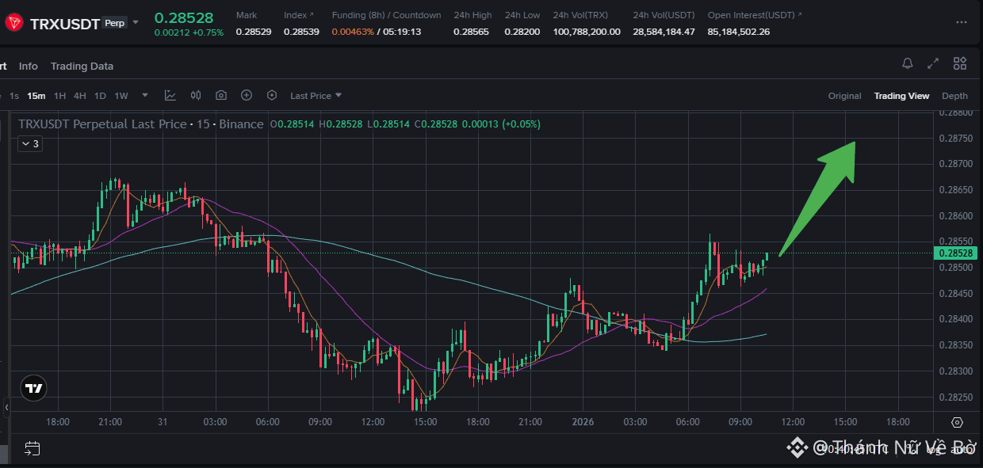
Task: Click the Mark price value 0.28529
Action: point(254,32)
